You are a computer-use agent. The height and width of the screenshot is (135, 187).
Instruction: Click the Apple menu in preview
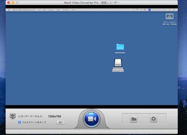click(x=9, y=10)
